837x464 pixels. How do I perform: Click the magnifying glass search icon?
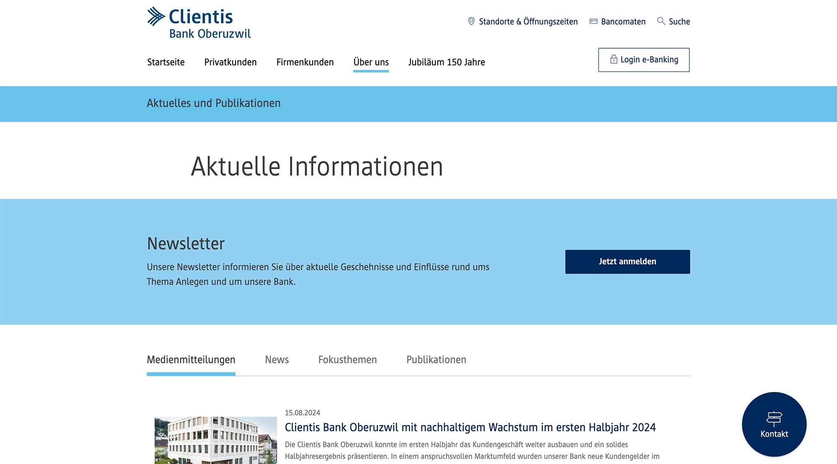coord(661,21)
